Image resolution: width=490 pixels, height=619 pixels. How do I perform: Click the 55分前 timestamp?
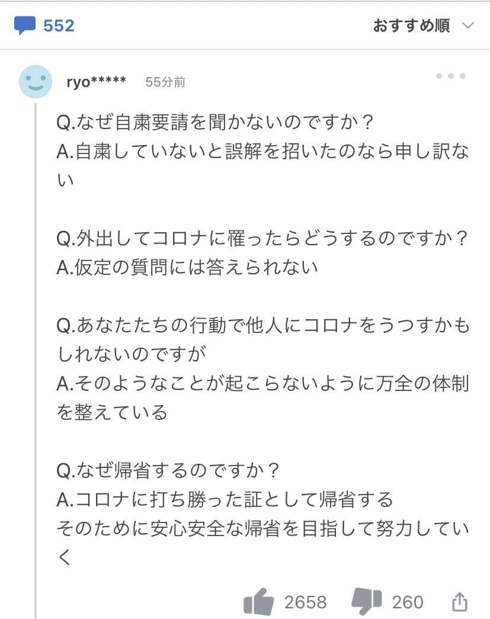(x=165, y=82)
